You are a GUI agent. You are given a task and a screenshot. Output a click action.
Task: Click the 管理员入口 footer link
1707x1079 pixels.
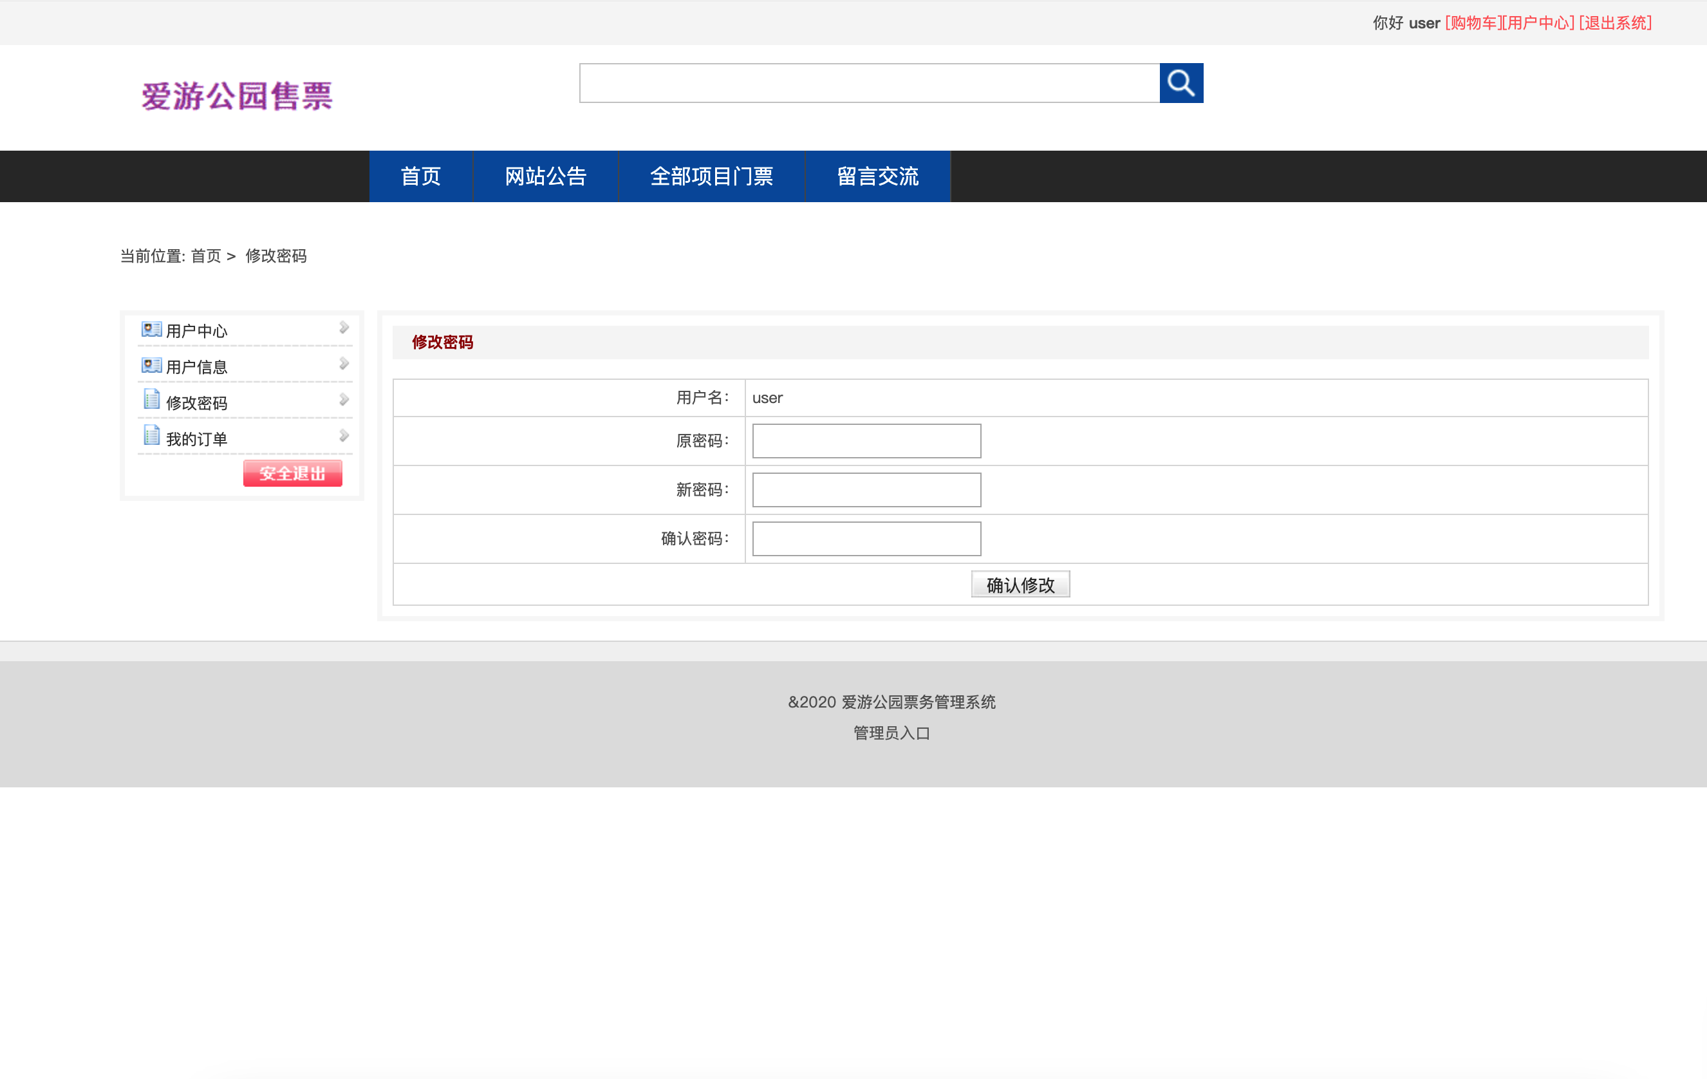click(891, 733)
